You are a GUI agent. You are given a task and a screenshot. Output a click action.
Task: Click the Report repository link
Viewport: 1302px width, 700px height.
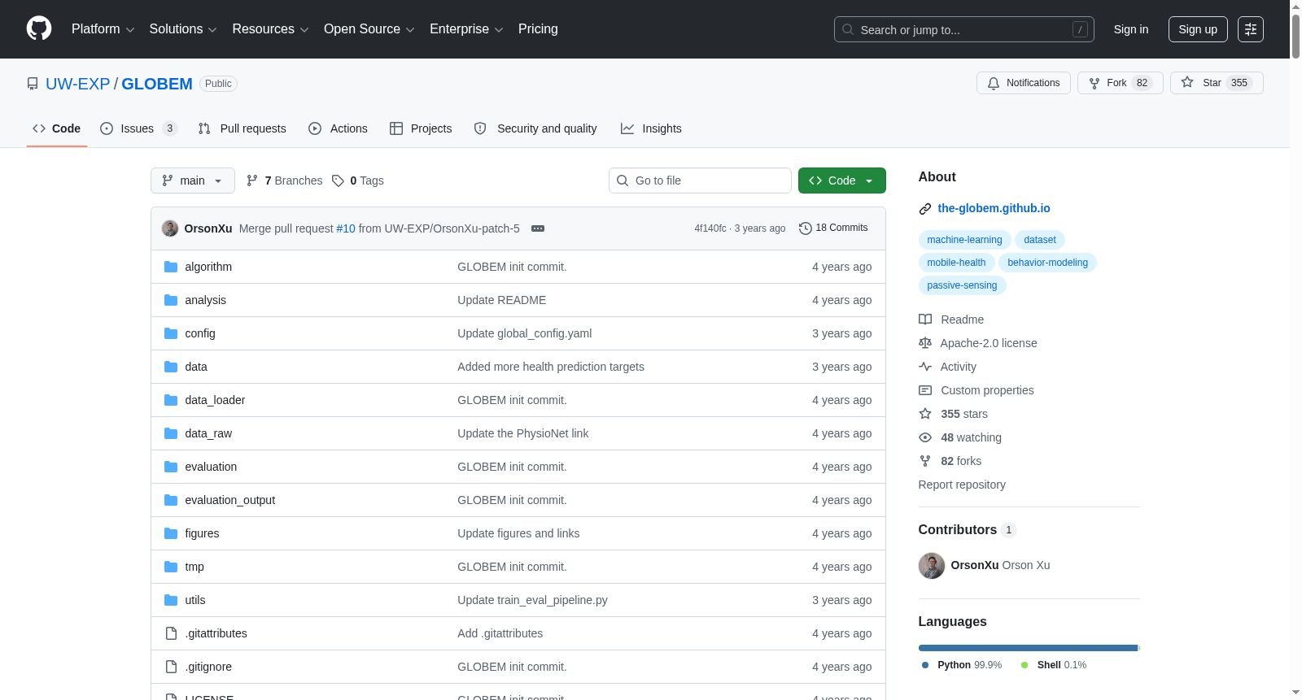click(x=962, y=485)
